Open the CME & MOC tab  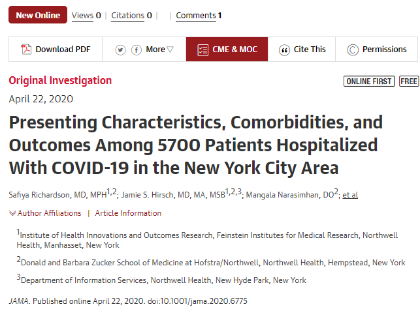click(x=227, y=50)
